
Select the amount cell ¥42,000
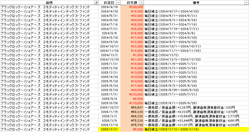coord(132,16)
